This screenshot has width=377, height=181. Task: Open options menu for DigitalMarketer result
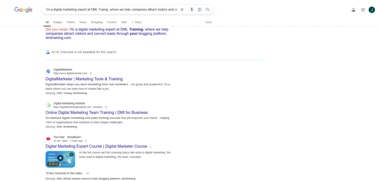pyautogui.click(x=91, y=73)
